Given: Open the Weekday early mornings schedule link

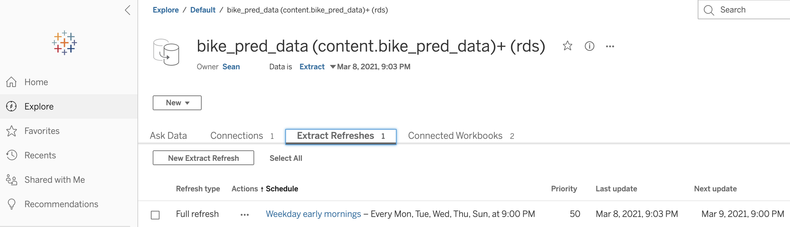Looking at the screenshot, I should coord(313,214).
